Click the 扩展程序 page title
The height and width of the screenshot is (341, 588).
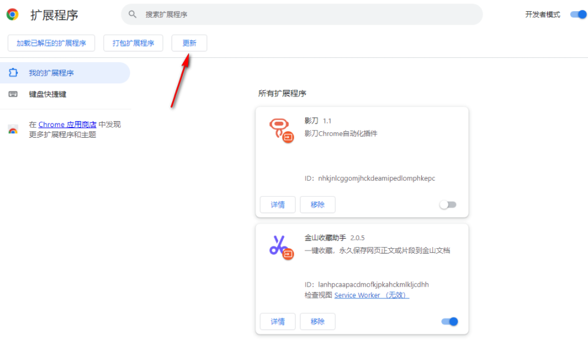pyautogui.click(x=54, y=15)
